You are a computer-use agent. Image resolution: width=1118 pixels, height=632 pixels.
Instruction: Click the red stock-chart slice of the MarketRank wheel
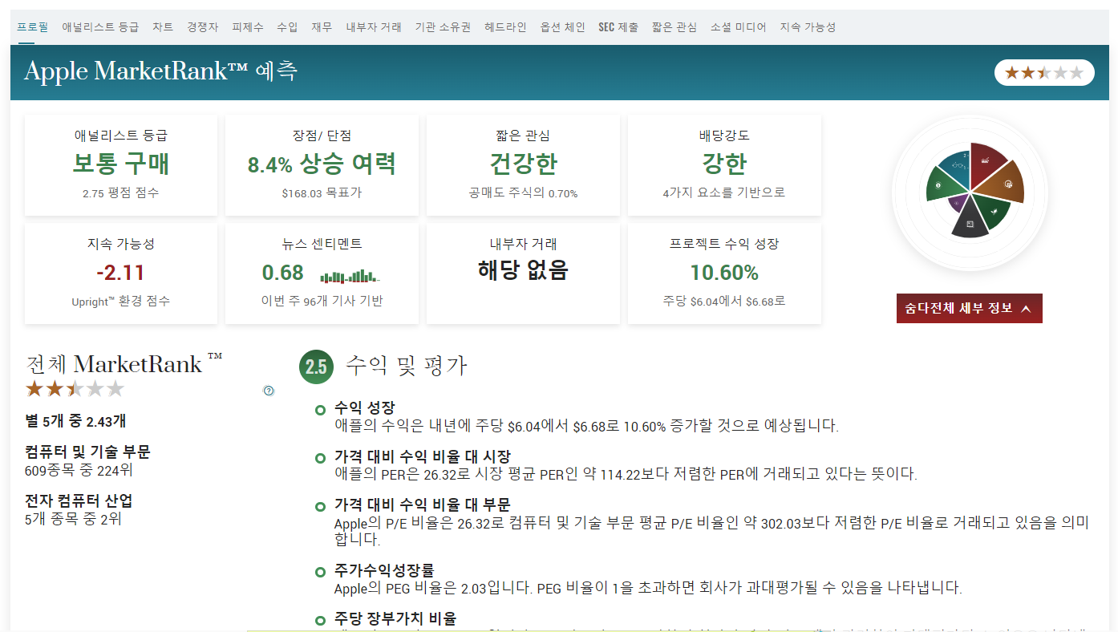(x=985, y=160)
